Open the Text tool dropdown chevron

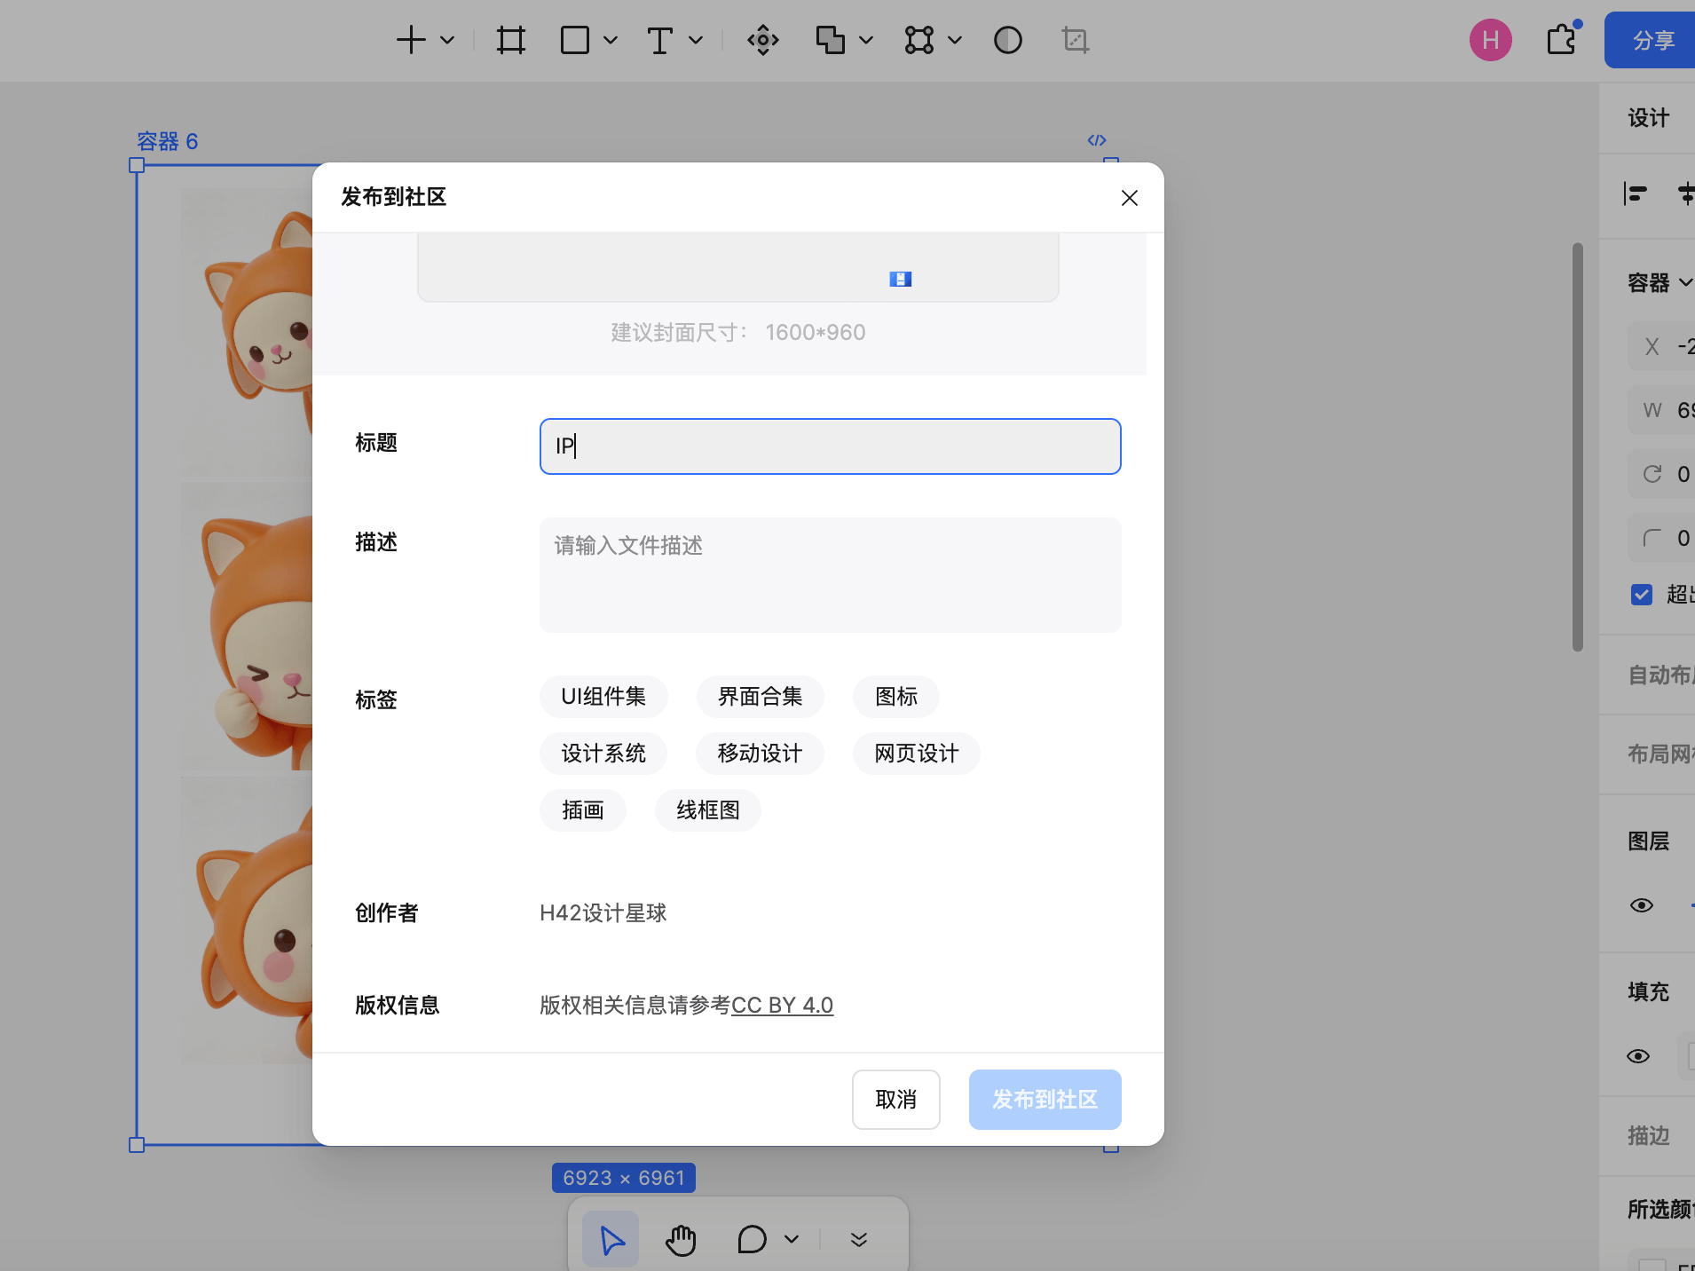[697, 40]
